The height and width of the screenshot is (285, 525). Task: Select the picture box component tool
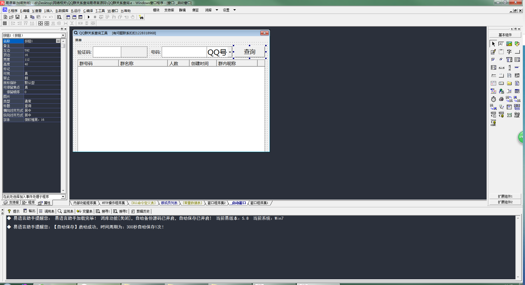[509, 44]
